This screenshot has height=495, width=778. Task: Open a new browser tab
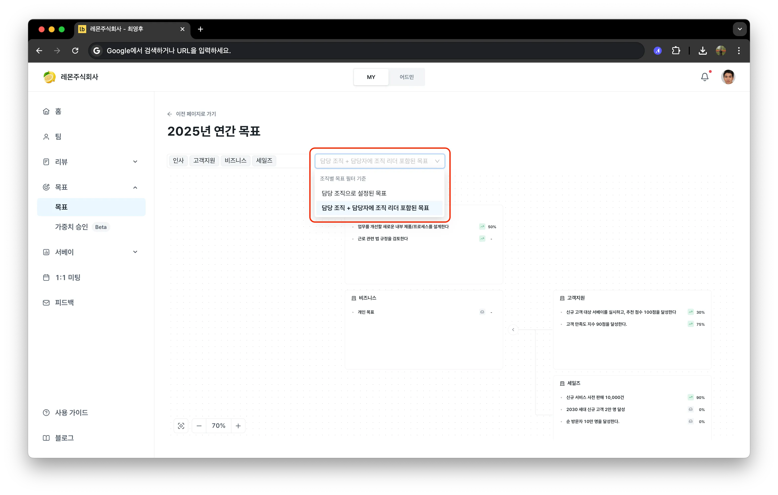tap(200, 29)
